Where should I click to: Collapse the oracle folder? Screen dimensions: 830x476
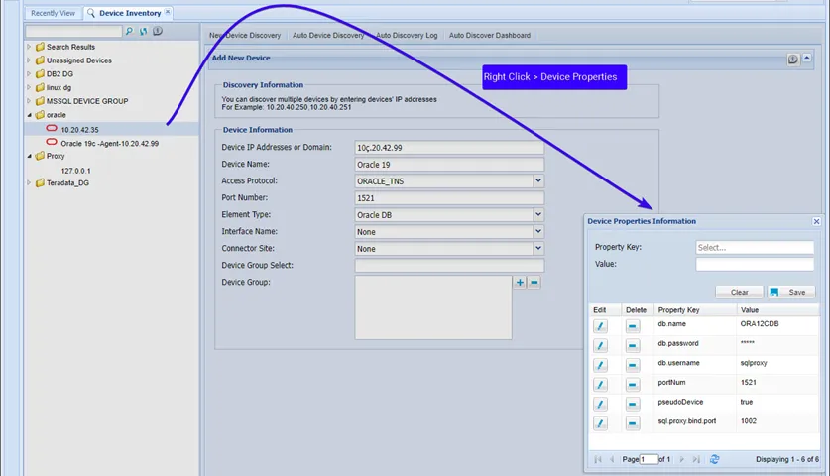click(x=29, y=115)
